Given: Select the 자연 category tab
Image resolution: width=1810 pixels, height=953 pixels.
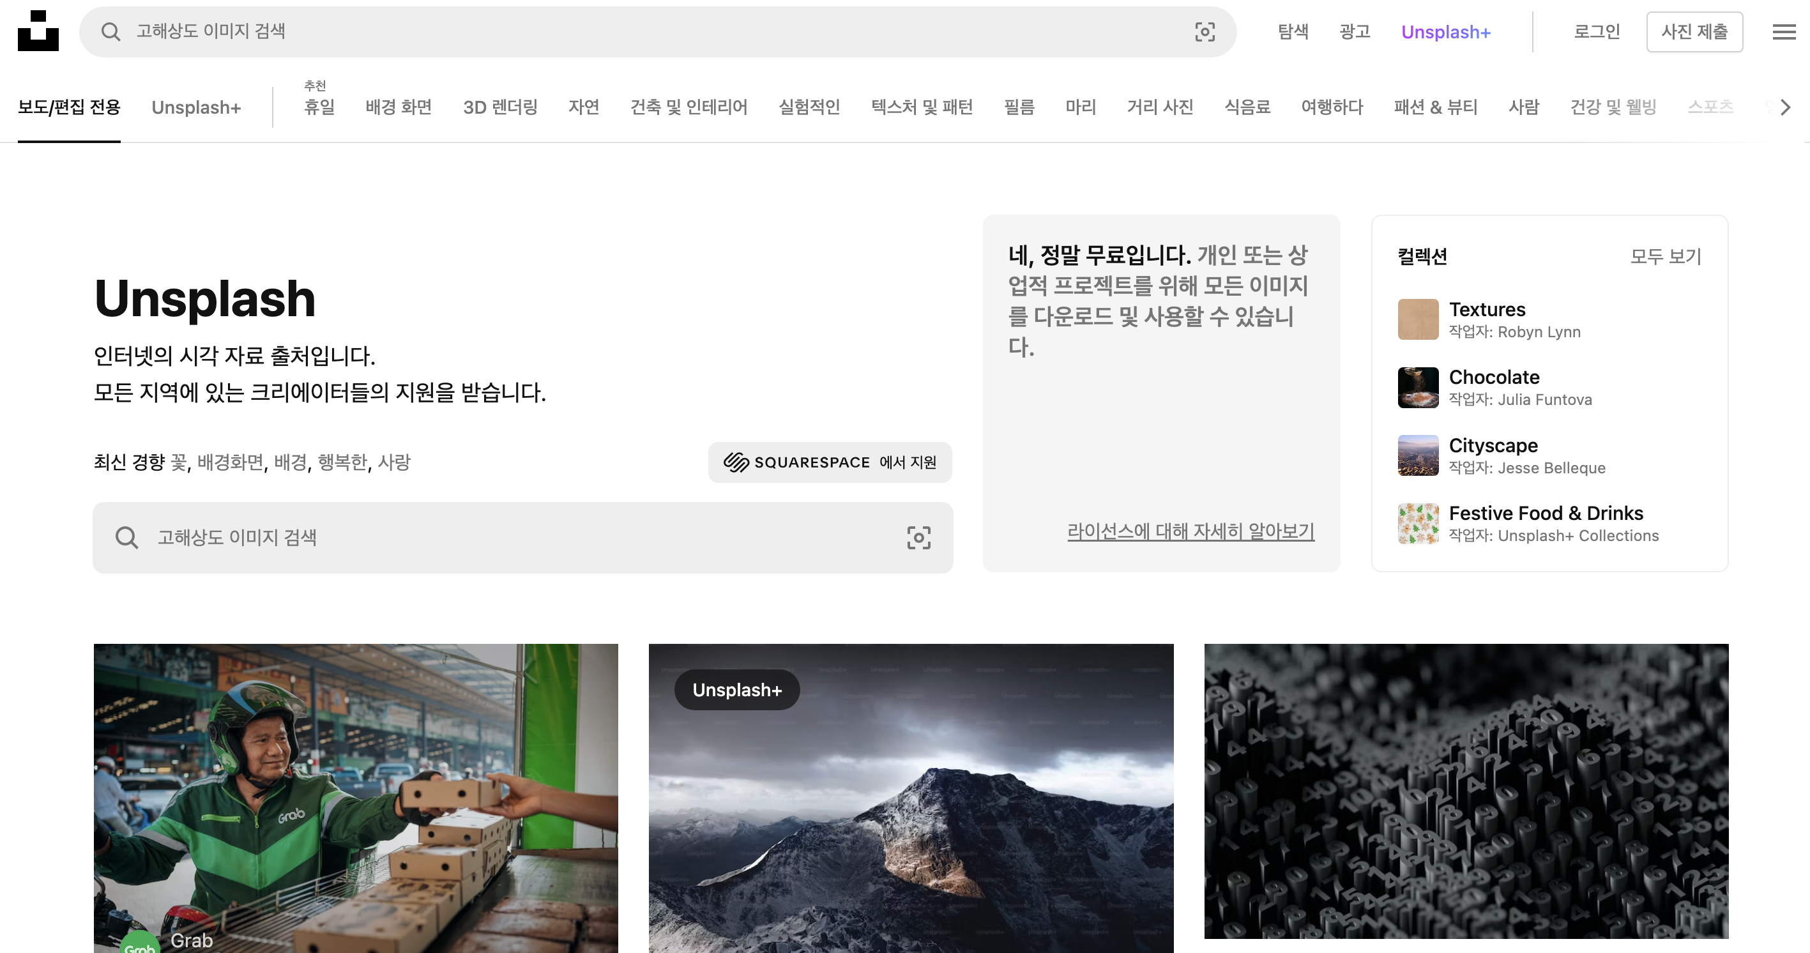Looking at the screenshot, I should click(x=583, y=107).
